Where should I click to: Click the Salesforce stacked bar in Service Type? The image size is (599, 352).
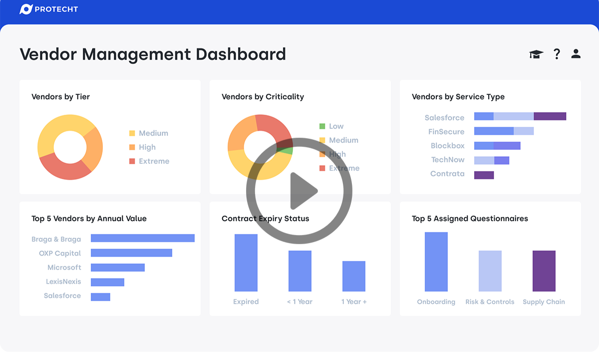coord(520,116)
